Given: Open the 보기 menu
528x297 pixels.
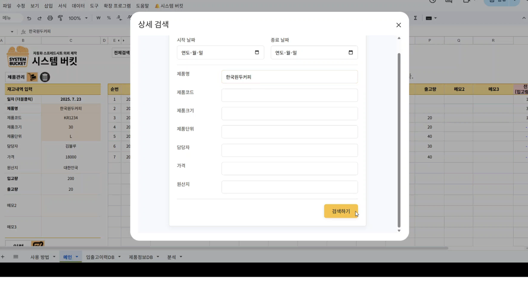Looking at the screenshot, I should tap(35, 6).
